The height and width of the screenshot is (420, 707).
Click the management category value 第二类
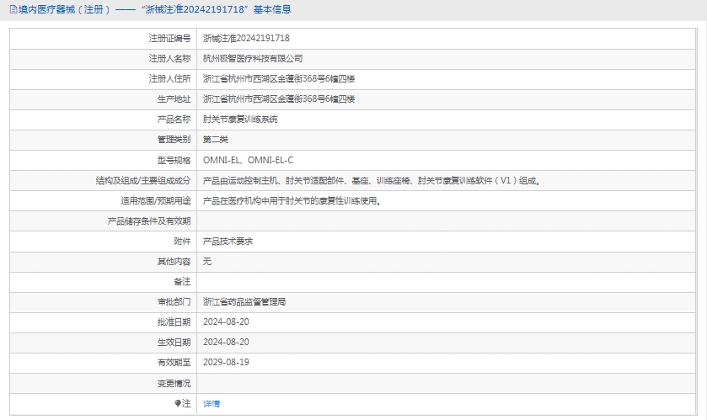pos(216,140)
